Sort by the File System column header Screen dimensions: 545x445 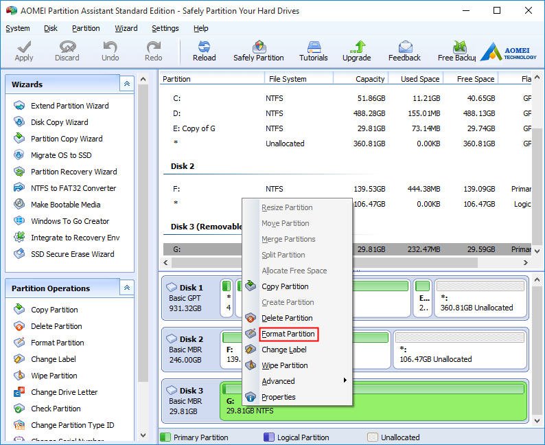pyautogui.click(x=299, y=79)
